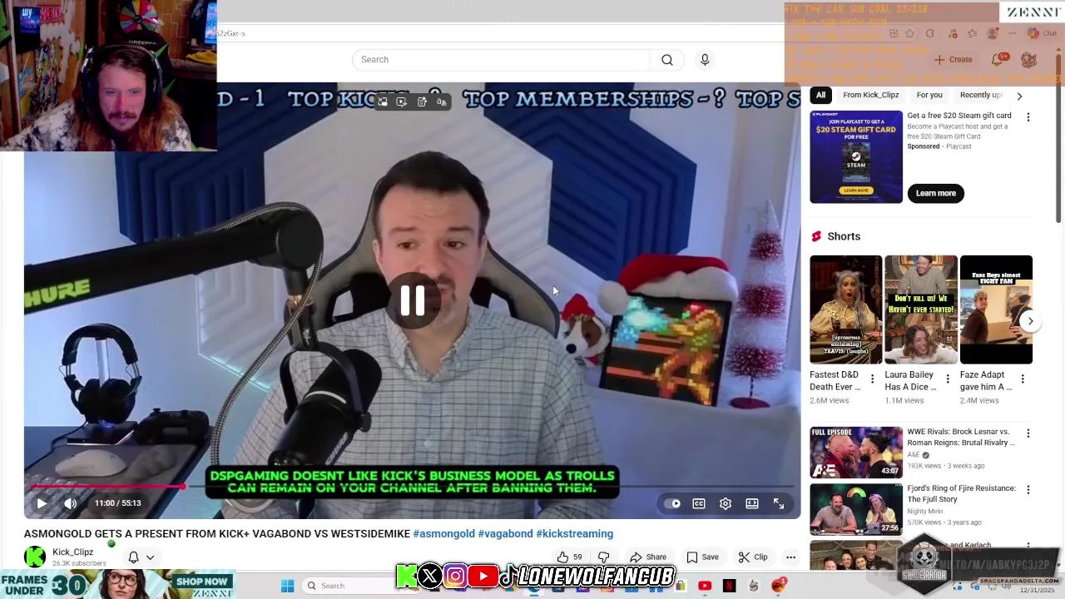
Task: Open the Kick_Clipz channel avatar
Action: 35,557
